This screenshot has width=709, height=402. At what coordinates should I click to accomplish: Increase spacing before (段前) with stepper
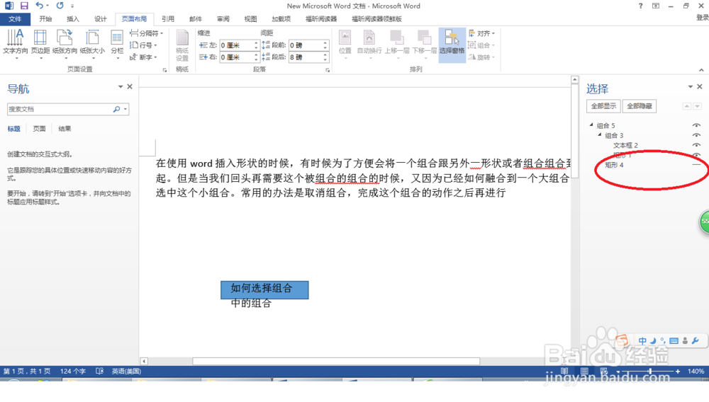325,43
